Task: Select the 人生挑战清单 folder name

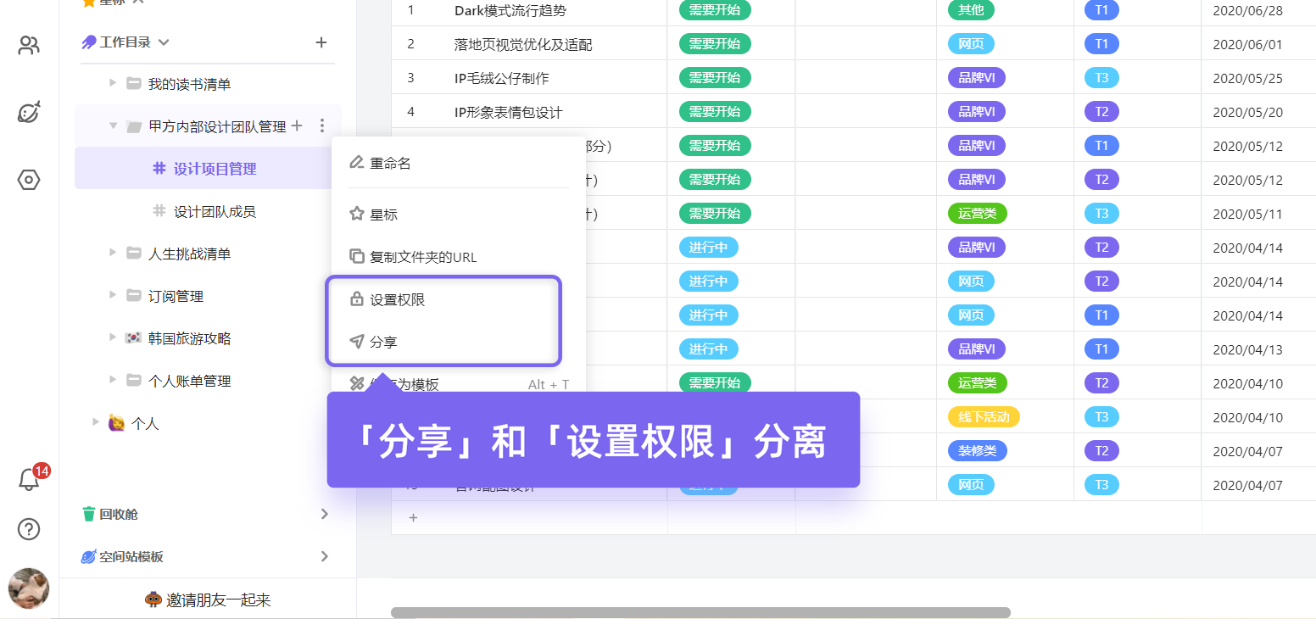Action: (x=189, y=254)
